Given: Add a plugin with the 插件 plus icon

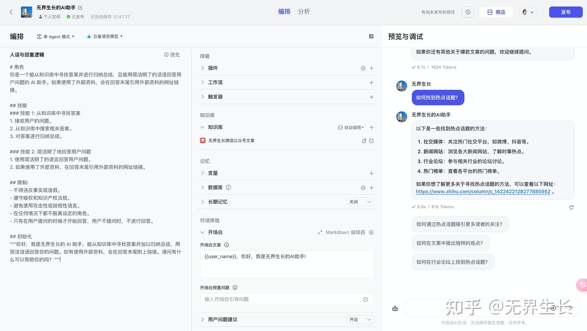Looking at the screenshot, I should pyautogui.click(x=371, y=68).
